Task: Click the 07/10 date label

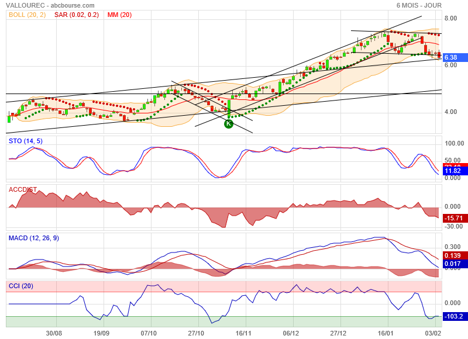Action: (149, 333)
